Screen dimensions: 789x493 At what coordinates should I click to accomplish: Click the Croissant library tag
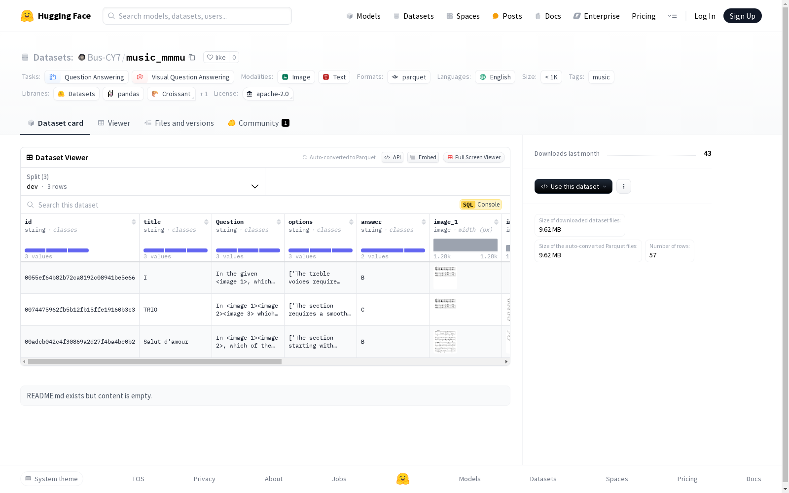click(171, 94)
